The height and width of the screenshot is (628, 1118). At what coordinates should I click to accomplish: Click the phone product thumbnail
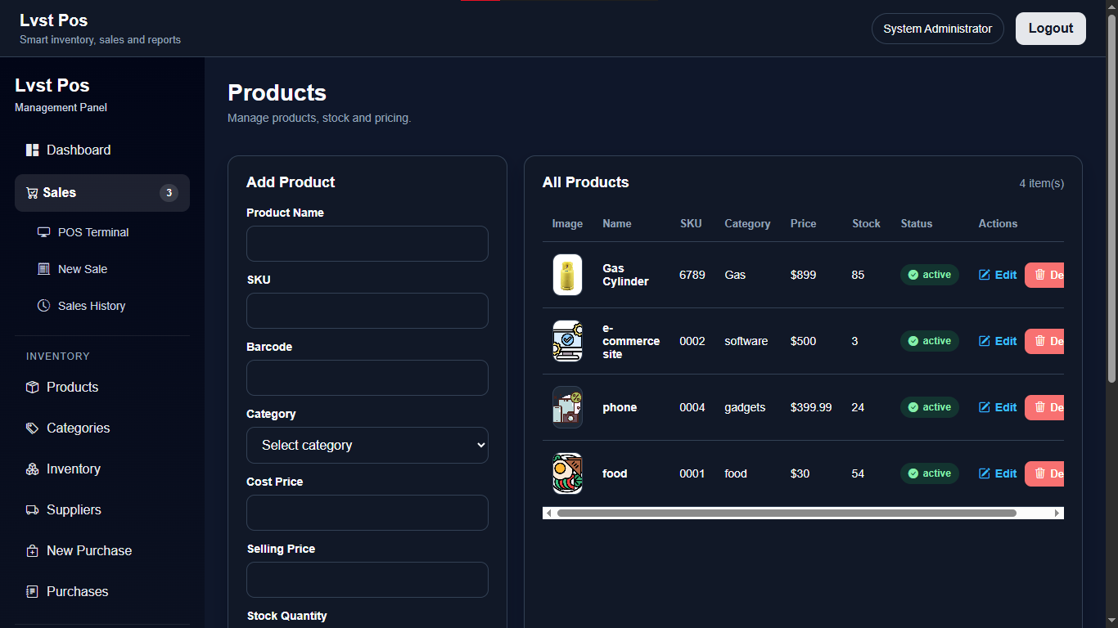(567, 407)
